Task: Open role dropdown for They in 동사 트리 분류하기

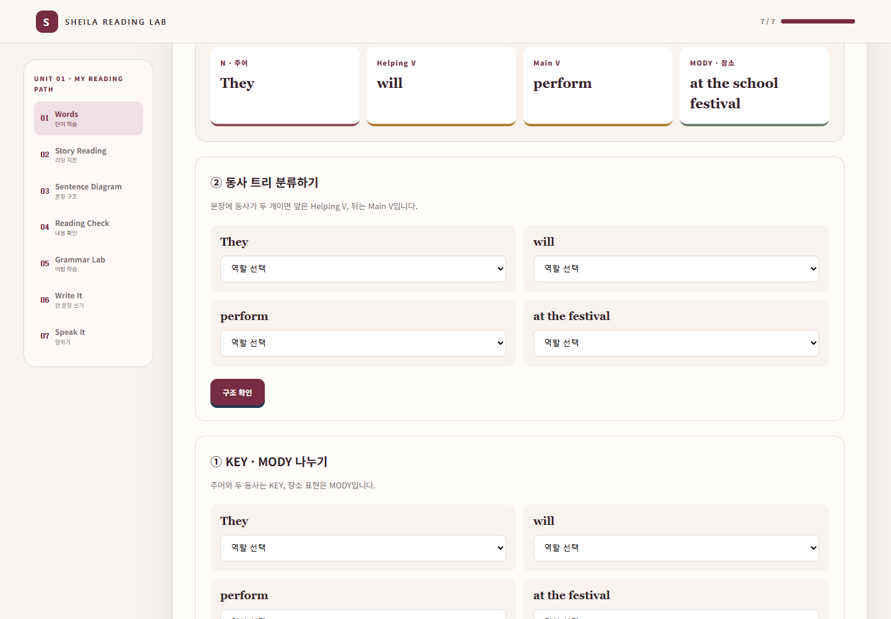Action: click(x=363, y=269)
